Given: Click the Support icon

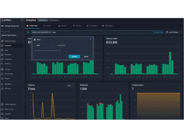Looking at the screenshot, I should point(2,114).
